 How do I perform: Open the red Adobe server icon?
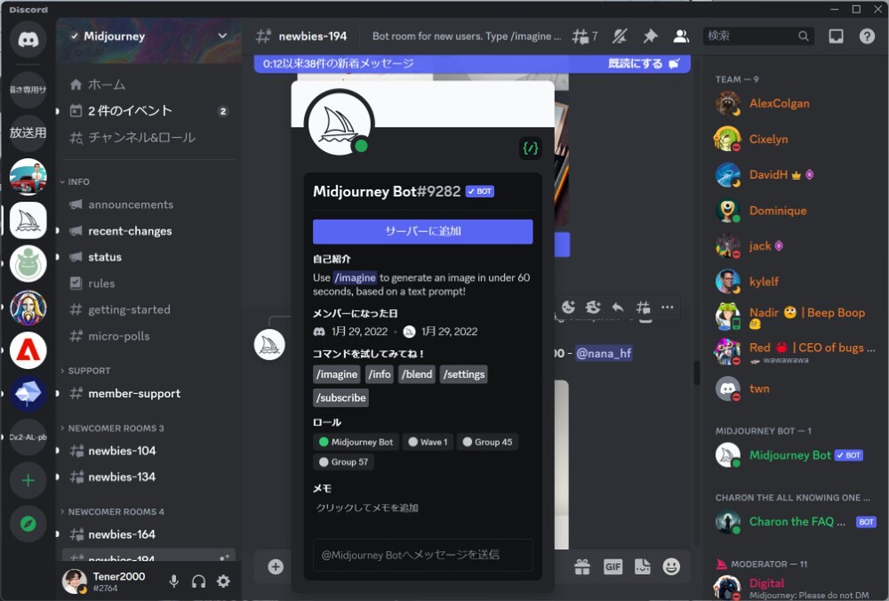point(28,351)
